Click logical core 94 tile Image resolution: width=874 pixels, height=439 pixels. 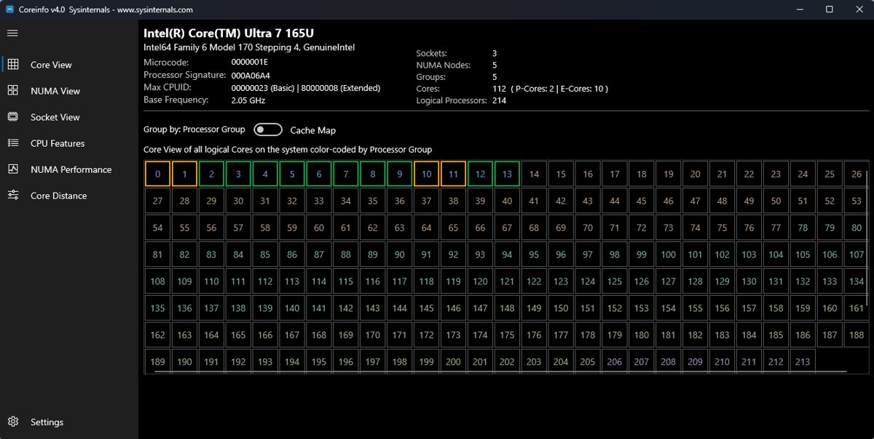pyautogui.click(x=508, y=255)
